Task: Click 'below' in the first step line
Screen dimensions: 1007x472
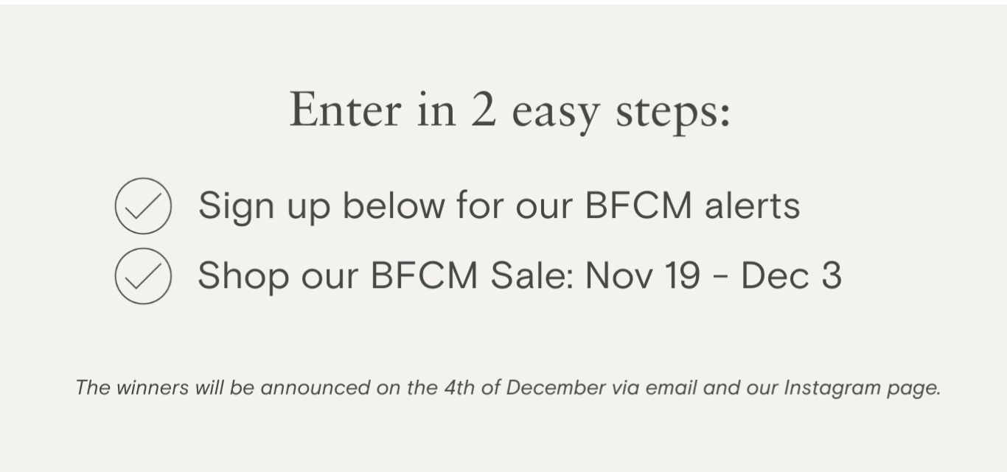Action: coord(394,205)
